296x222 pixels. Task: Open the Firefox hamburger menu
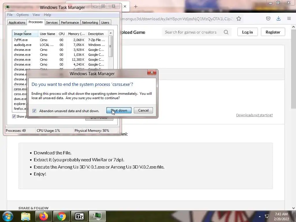click(289, 18)
